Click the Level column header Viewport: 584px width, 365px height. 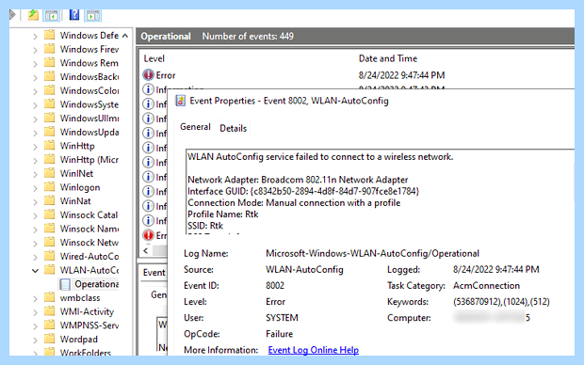click(154, 58)
